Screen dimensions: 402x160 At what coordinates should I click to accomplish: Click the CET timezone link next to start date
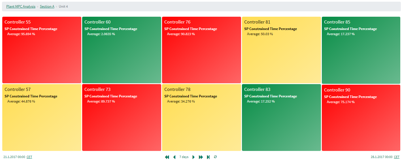29,157
